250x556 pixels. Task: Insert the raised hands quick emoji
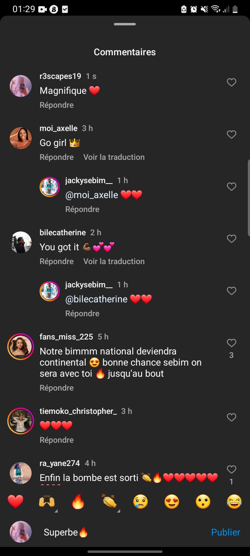47,502
